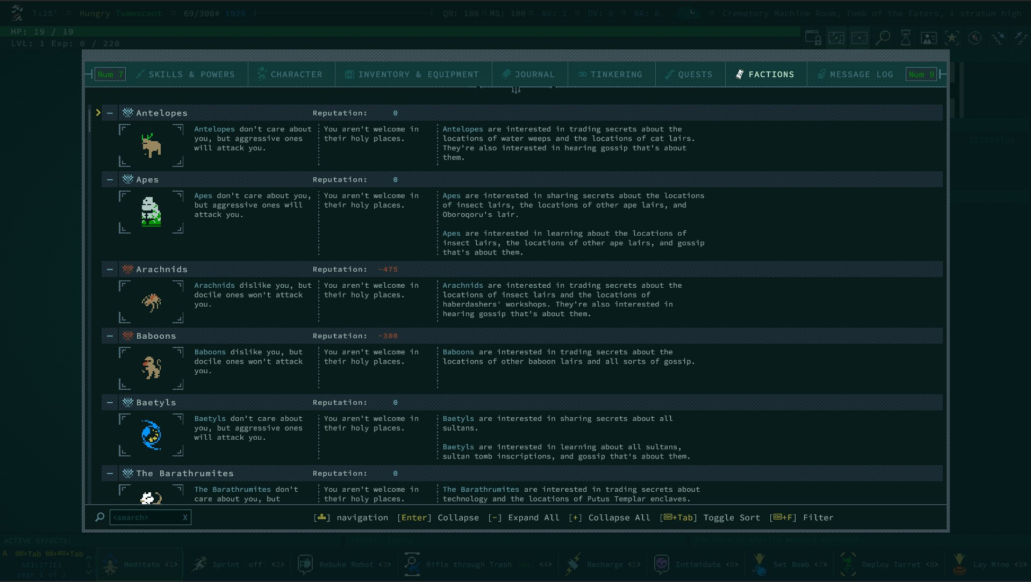The height and width of the screenshot is (582, 1031).
Task: Collapse the Apes faction entry
Action: [110, 179]
